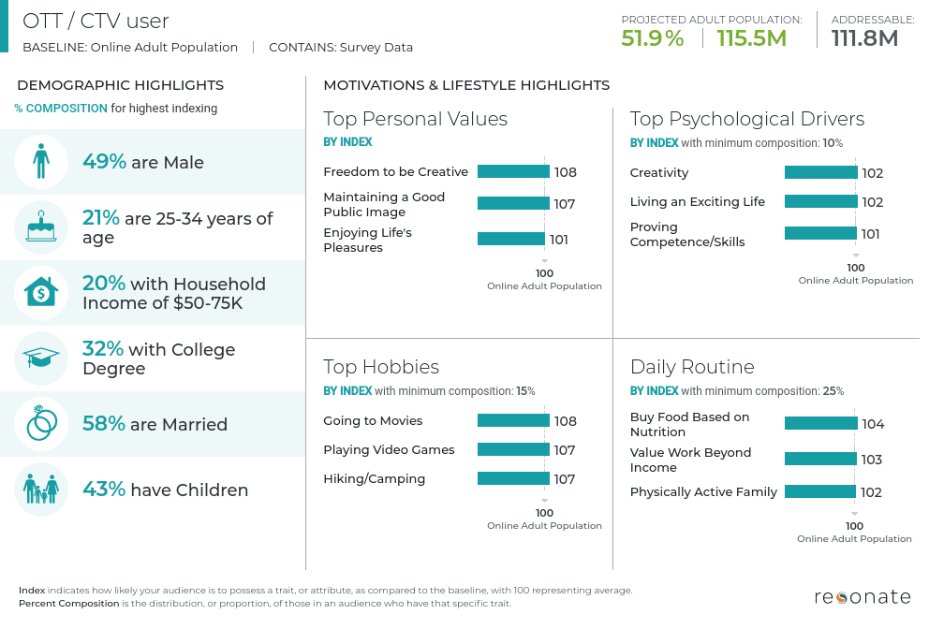Click the graduation cap college icon

click(x=41, y=358)
